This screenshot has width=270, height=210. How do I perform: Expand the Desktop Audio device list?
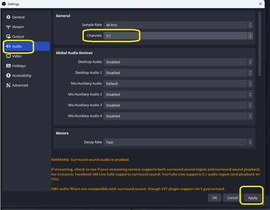tap(178, 62)
